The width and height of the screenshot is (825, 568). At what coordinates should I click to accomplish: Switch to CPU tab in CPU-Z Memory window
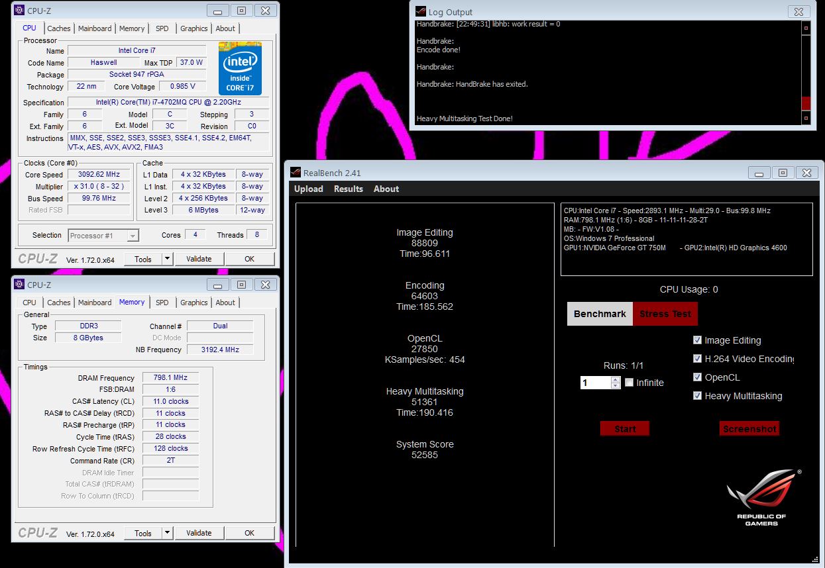[30, 303]
